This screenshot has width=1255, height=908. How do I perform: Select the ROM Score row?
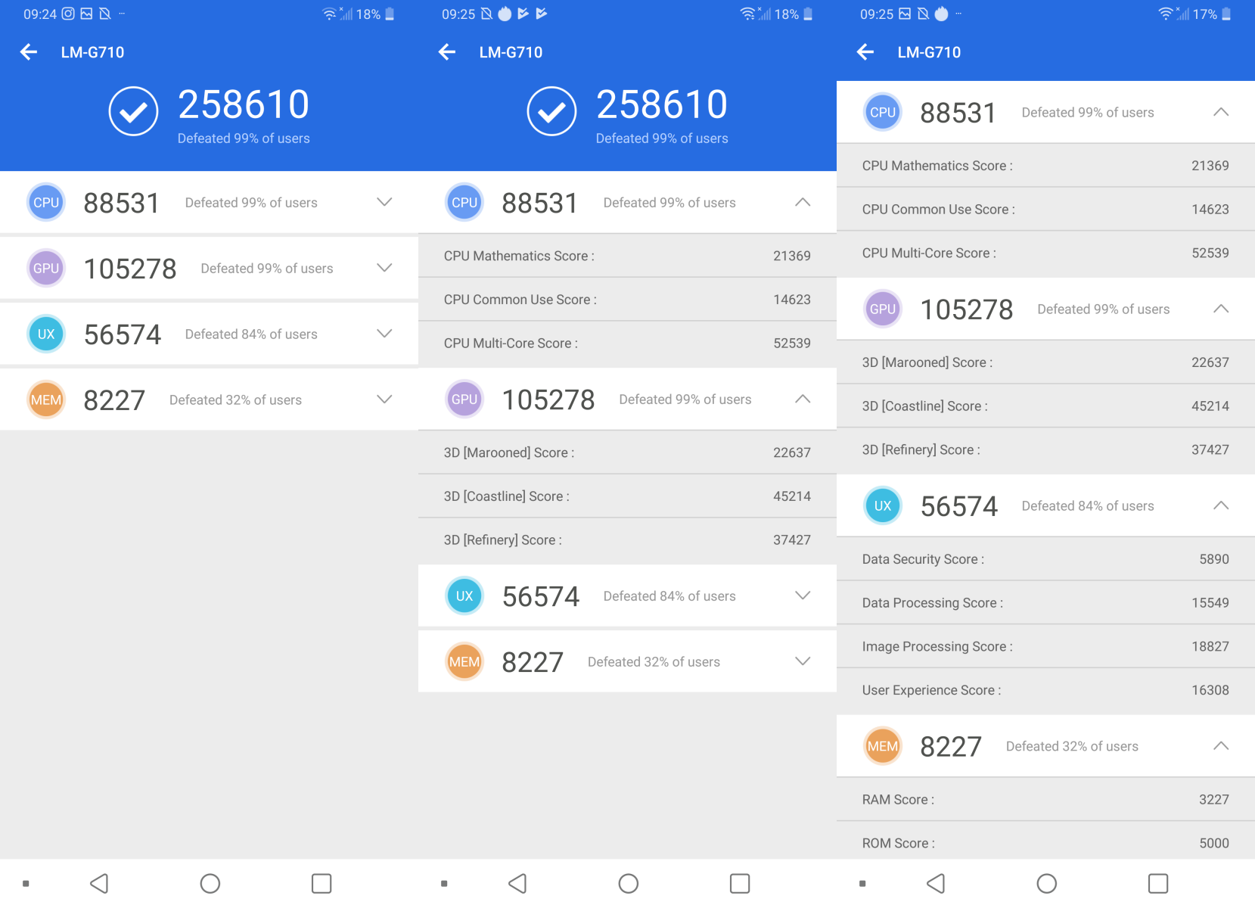pyautogui.click(x=1045, y=843)
